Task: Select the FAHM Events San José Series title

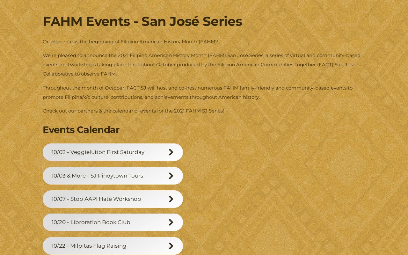Action: [142, 21]
